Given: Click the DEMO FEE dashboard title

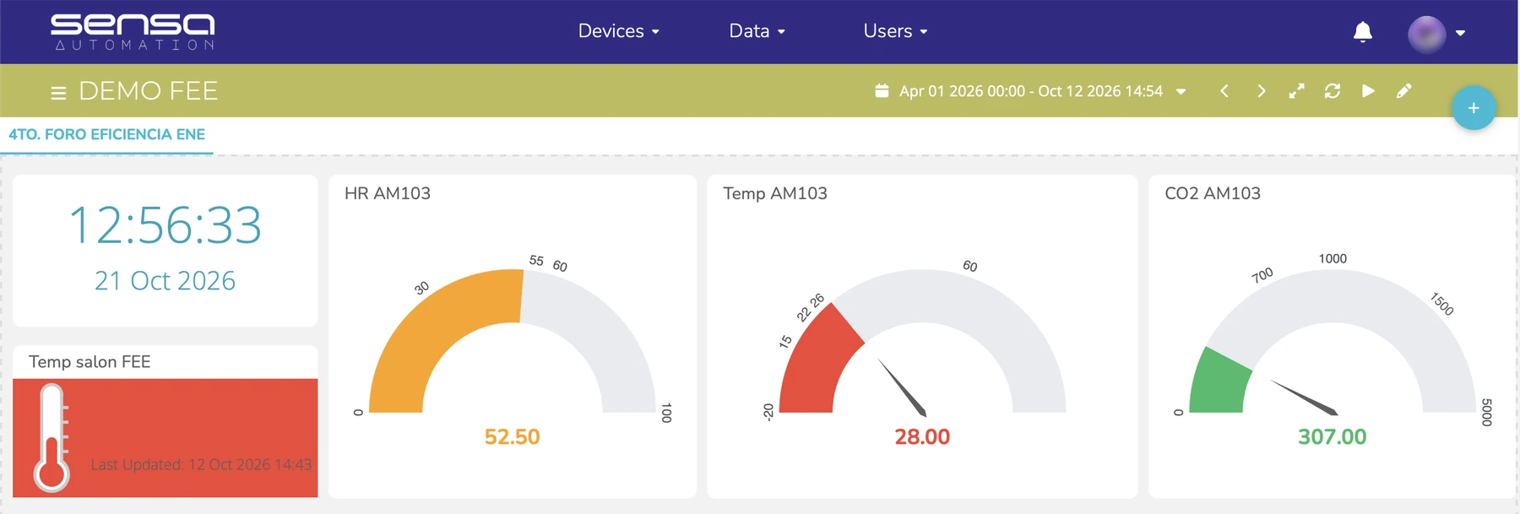Looking at the screenshot, I should (x=149, y=90).
